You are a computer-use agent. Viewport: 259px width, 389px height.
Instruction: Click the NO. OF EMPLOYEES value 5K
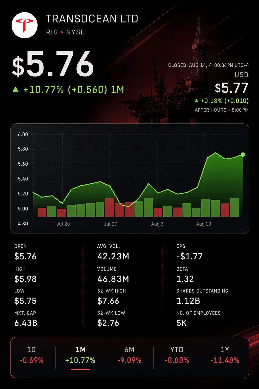click(182, 323)
